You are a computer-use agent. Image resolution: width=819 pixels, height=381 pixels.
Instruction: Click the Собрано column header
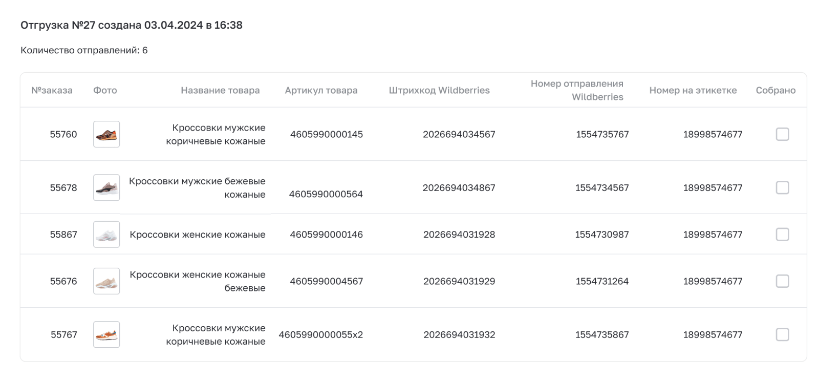[775, 91]
